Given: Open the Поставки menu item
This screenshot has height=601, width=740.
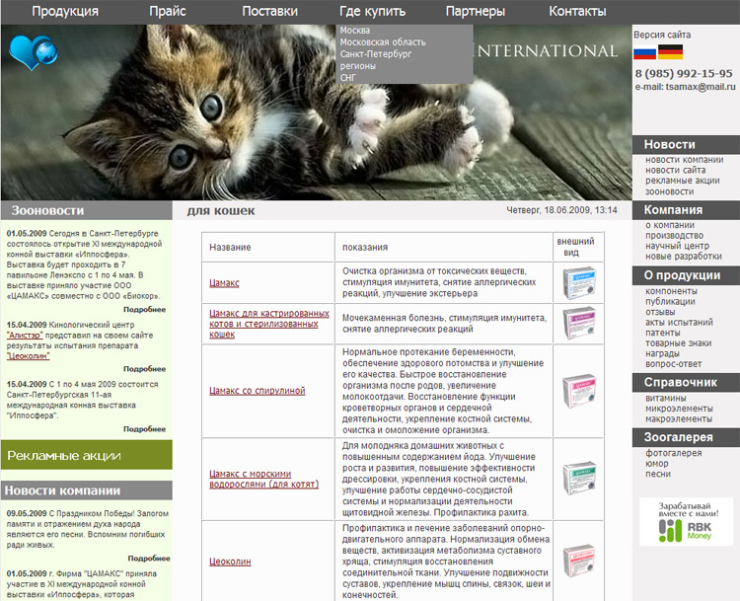Looking at the screenshot, I should [x=270, y=11].
